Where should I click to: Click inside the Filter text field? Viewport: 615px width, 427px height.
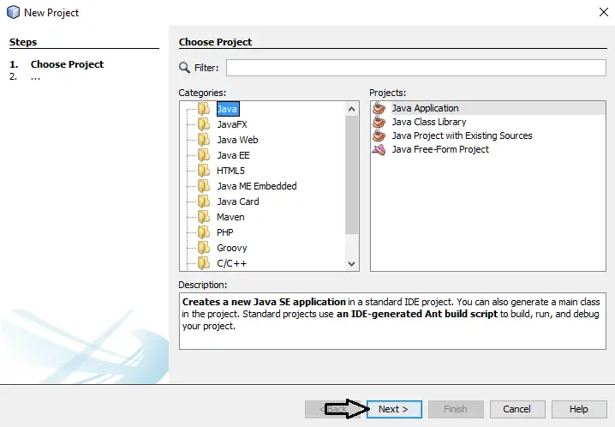coord(416,68)
